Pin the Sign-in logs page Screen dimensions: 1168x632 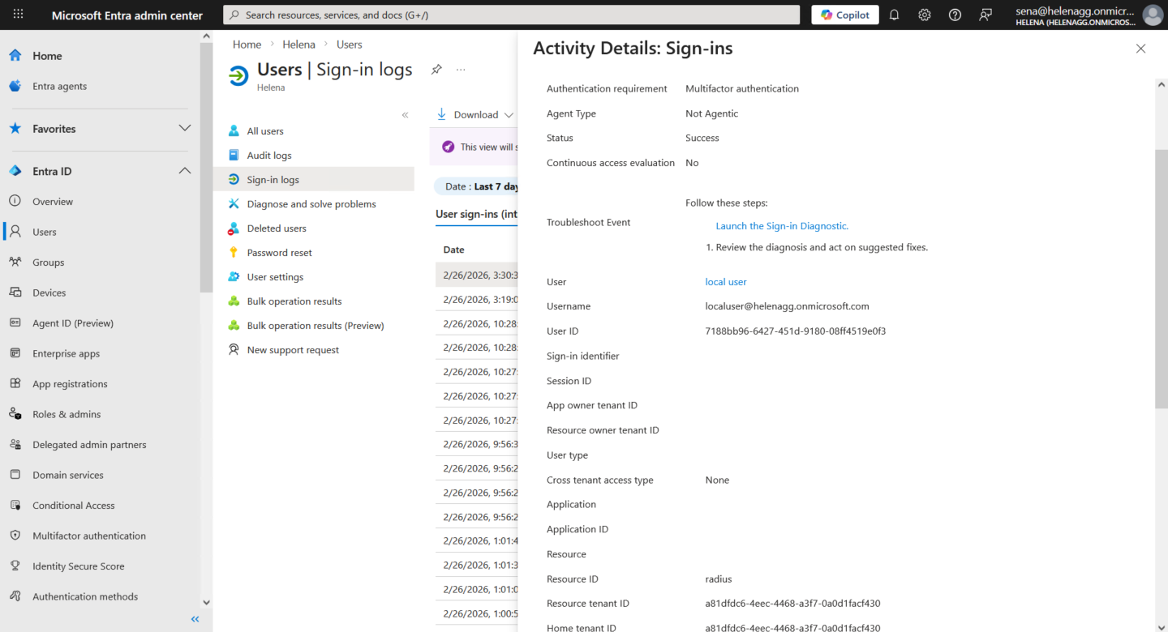tap(436, 70)
